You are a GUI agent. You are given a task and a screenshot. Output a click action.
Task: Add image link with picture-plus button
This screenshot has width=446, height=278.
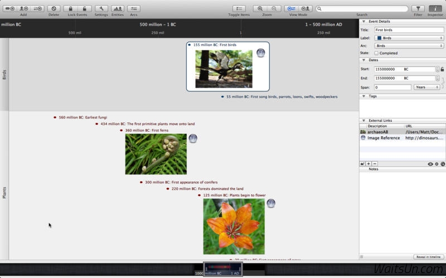click(x=362, y=164)
